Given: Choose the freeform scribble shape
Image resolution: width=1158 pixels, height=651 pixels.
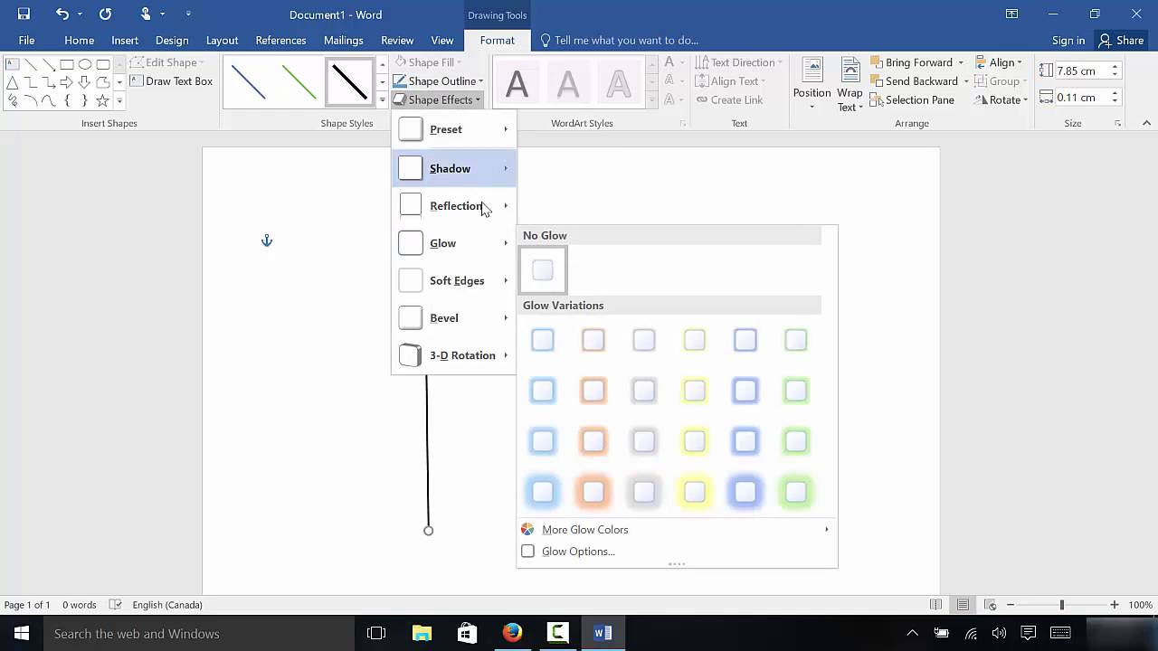Looking at the screenshot, I should click(13, 100).
